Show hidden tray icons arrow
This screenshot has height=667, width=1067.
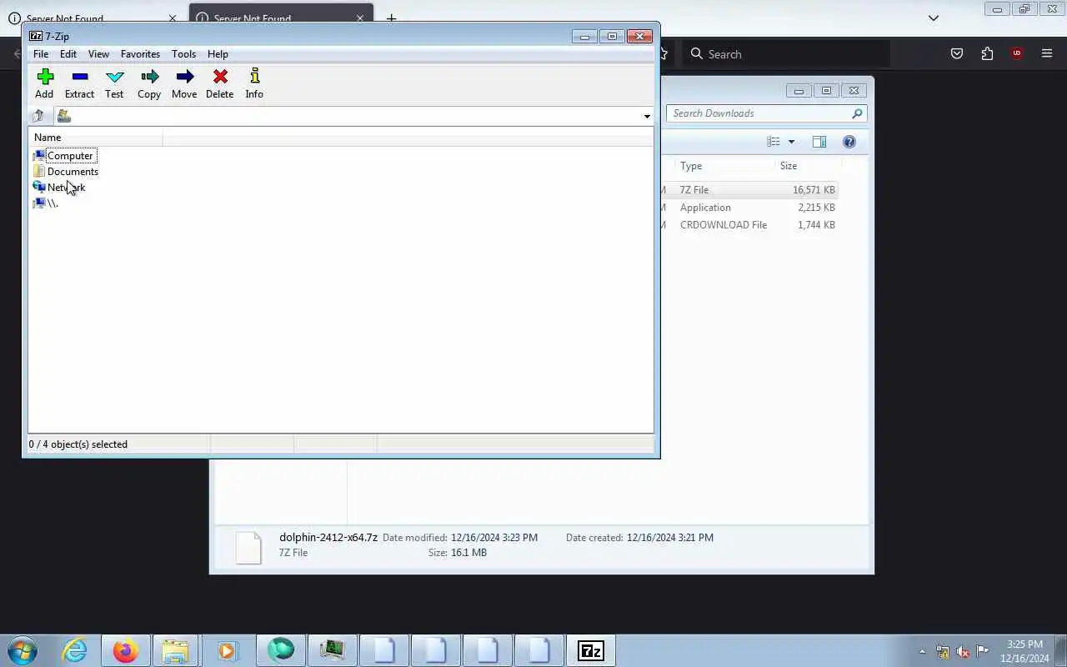[922, 652]
